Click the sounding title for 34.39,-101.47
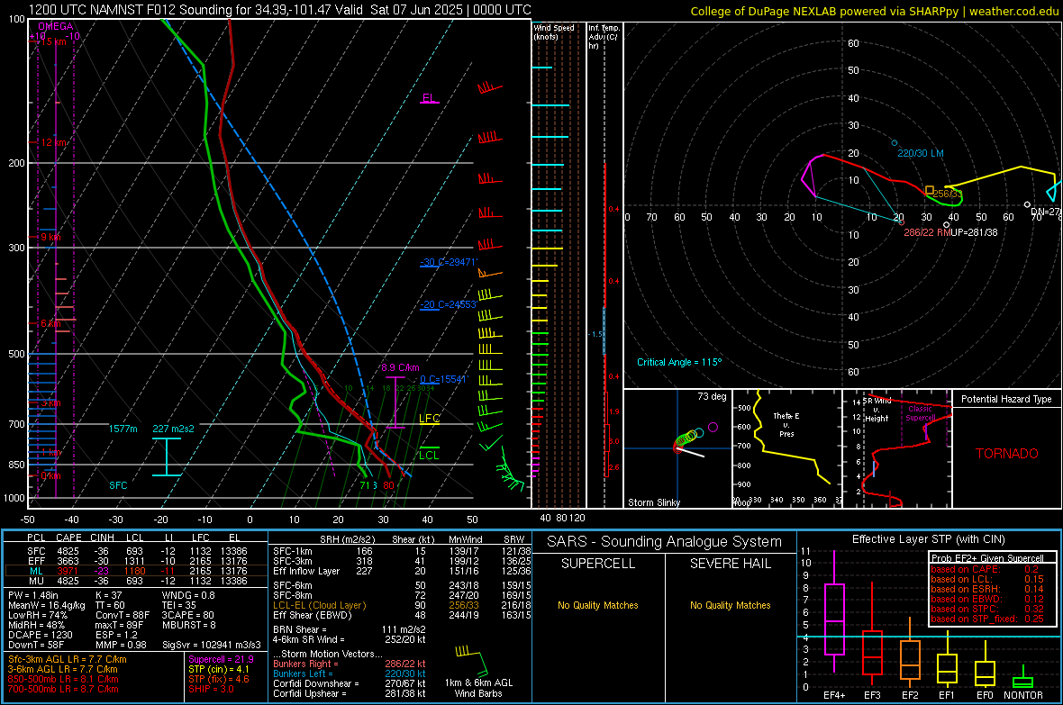This screenshot has height=705, width=1063. point(280,10)
